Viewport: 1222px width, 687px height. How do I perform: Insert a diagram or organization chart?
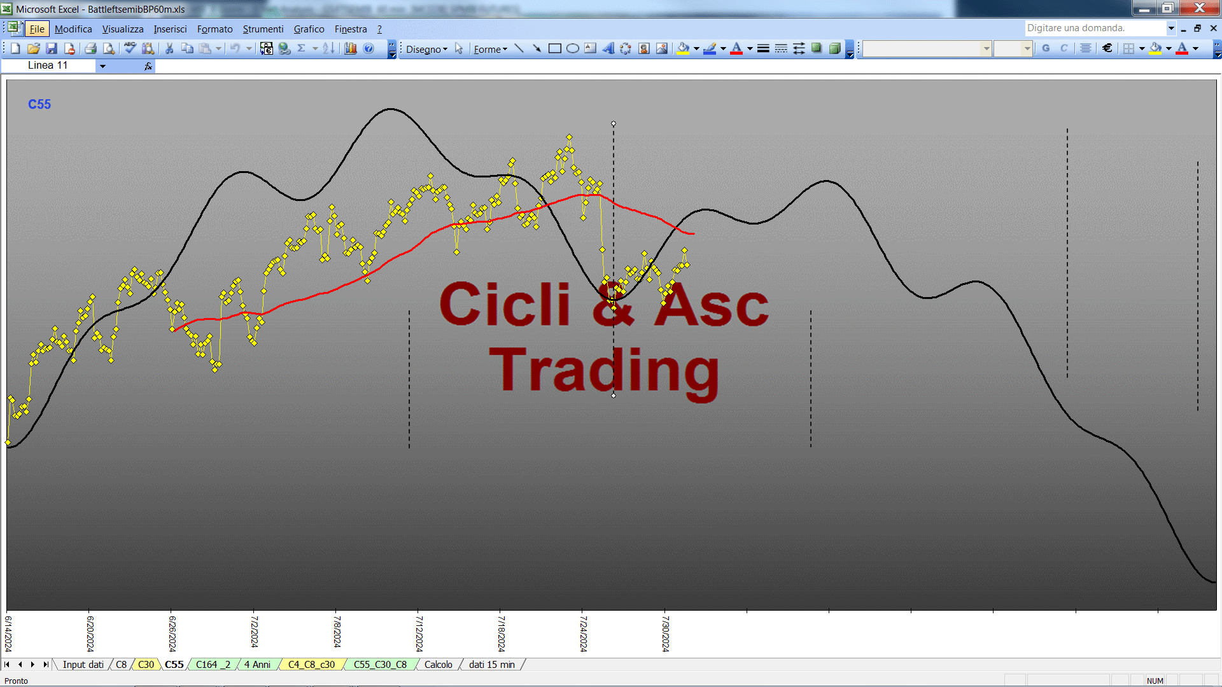(626, 49)
